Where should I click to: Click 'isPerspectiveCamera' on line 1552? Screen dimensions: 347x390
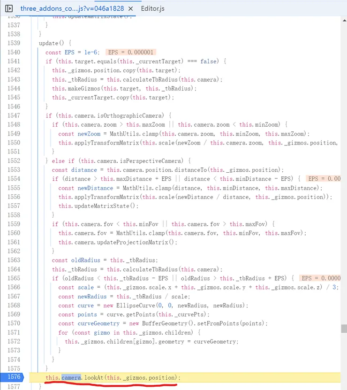(x=151, y=161)
